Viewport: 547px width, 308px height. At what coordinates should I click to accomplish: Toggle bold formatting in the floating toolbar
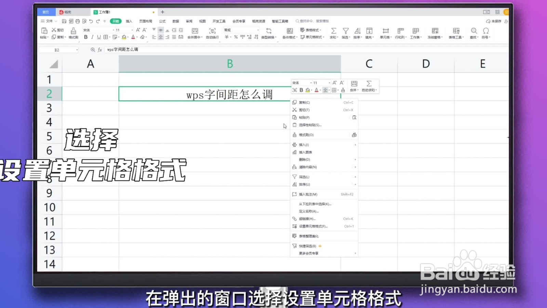[301, 90]
